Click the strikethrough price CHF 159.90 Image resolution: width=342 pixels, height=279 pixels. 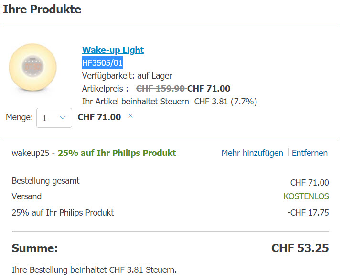click(160, 88)
